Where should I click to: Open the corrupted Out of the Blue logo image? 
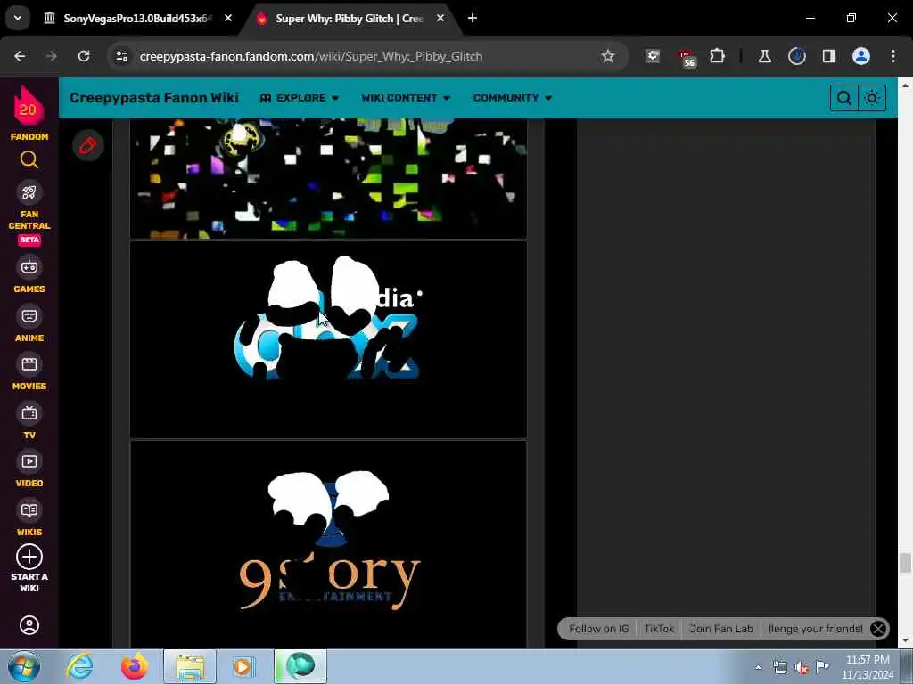(328, 339)
